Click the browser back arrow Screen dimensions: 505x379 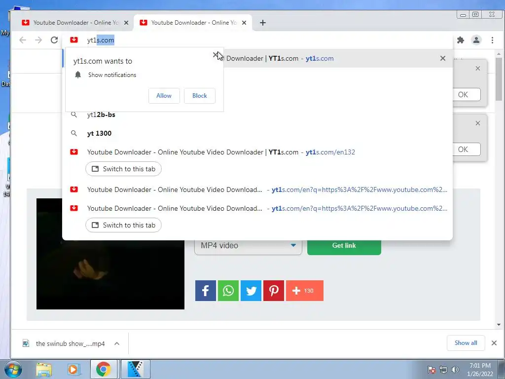point(23,40)
